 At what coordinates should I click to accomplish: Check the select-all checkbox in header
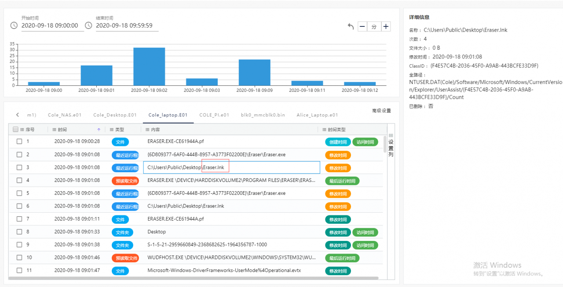[16, 129]
